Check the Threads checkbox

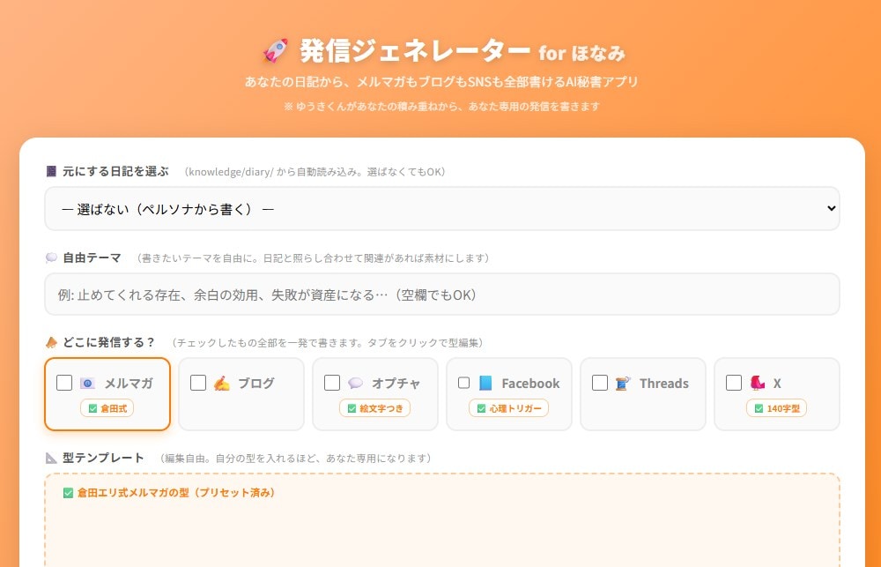point(599,383)
